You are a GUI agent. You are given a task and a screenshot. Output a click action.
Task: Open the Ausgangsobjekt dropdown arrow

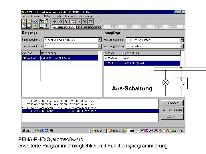point(182,40)
